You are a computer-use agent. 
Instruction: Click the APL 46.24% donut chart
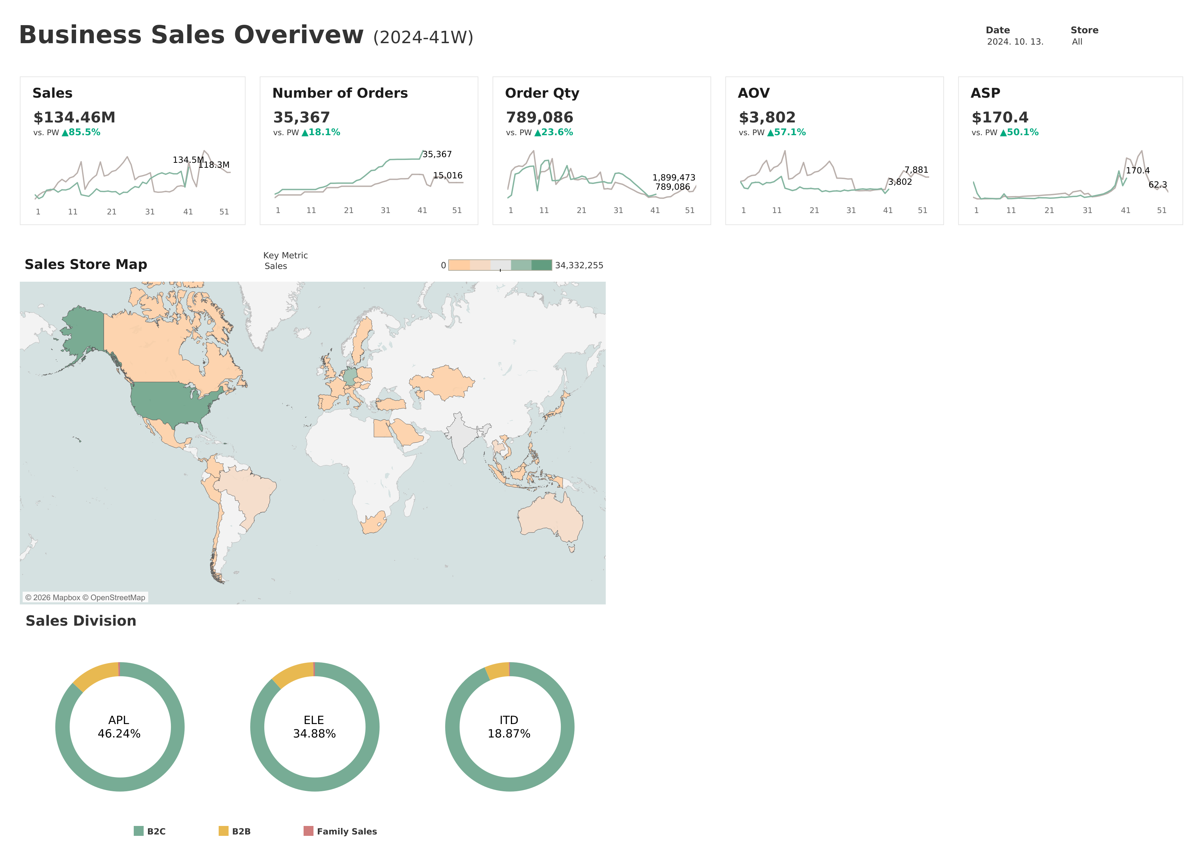click(x=120, y=727)
